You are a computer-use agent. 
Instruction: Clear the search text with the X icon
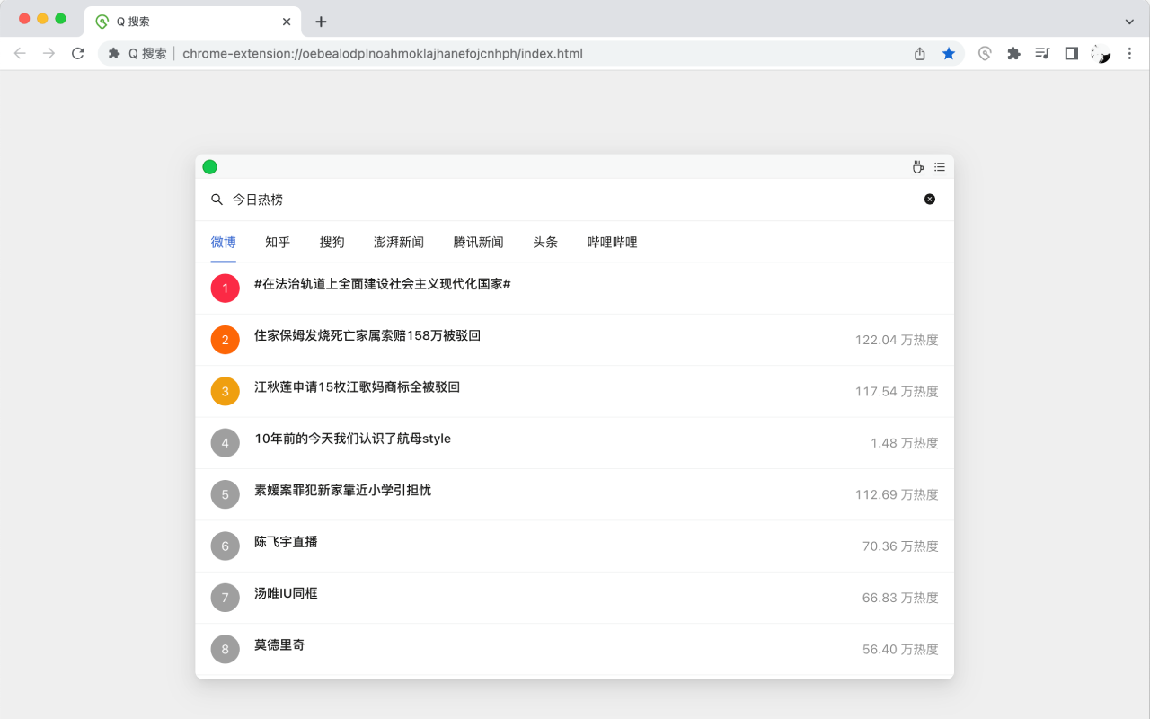pos(930,200)
